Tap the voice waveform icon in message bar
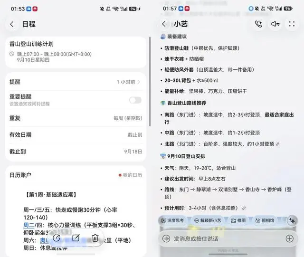The image size is (304, 257). point(166,239)
